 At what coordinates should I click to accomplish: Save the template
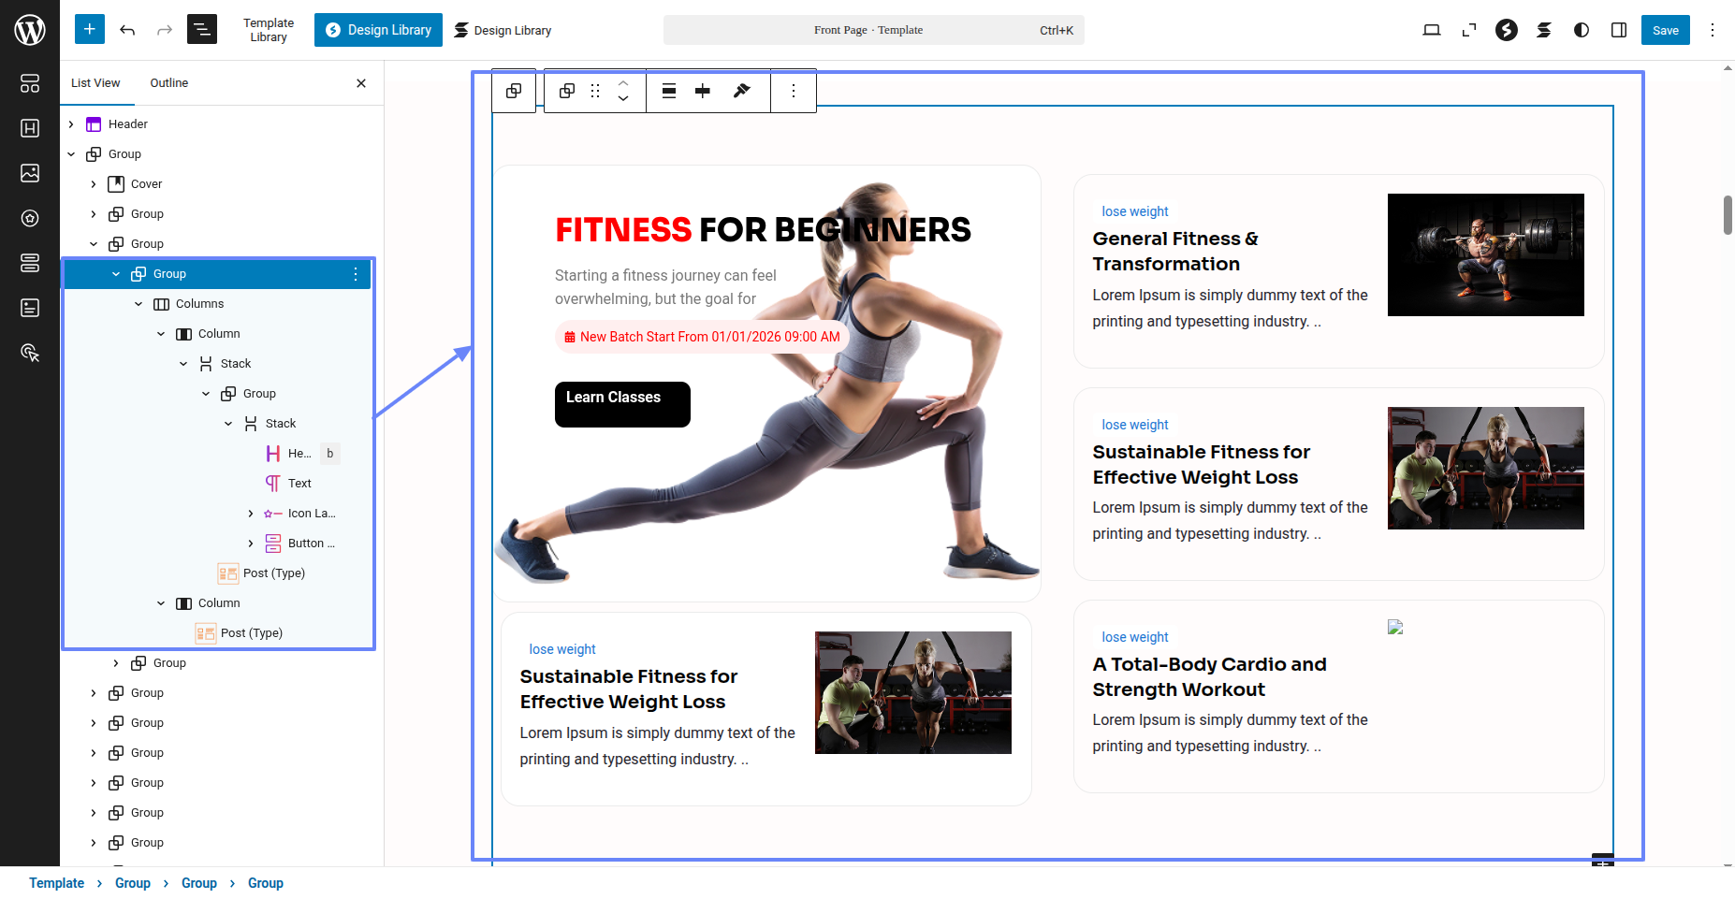(x=1665, y=30)
